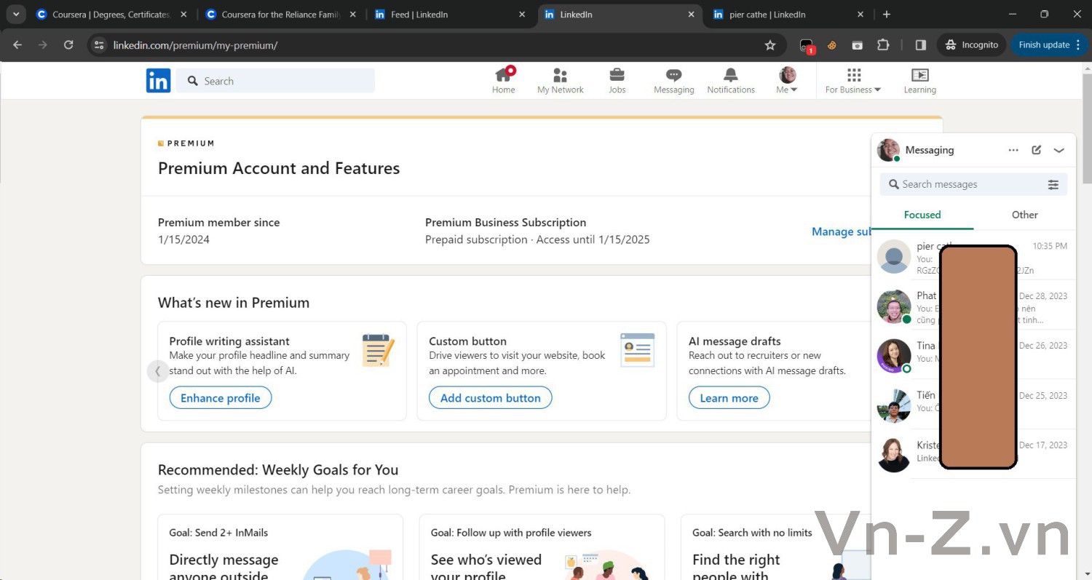Screen dimensions: 1092x580
Task: Open browser side panel icon
Action: click(920, 45)
